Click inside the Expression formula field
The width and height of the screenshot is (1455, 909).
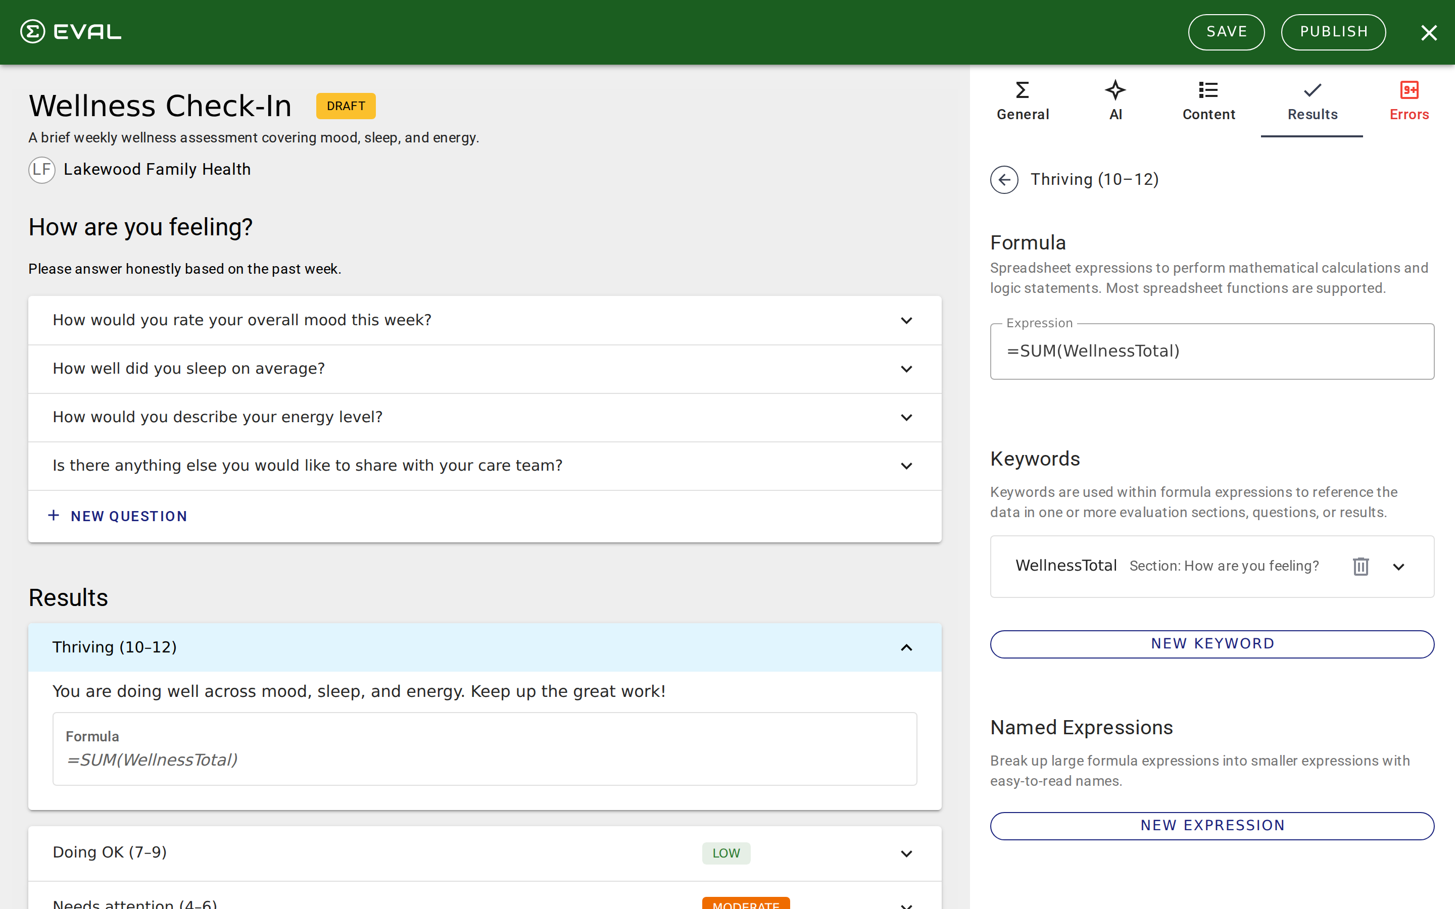pos(1211,351)
